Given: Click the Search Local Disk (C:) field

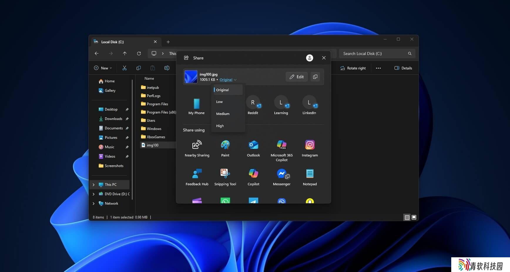Looking at the screenshot, I should pyautogui.click(x=373, y=54).
